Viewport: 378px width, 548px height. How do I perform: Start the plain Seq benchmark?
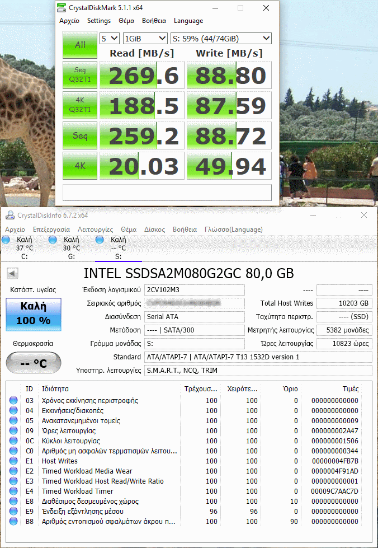[x=80, y=135]
